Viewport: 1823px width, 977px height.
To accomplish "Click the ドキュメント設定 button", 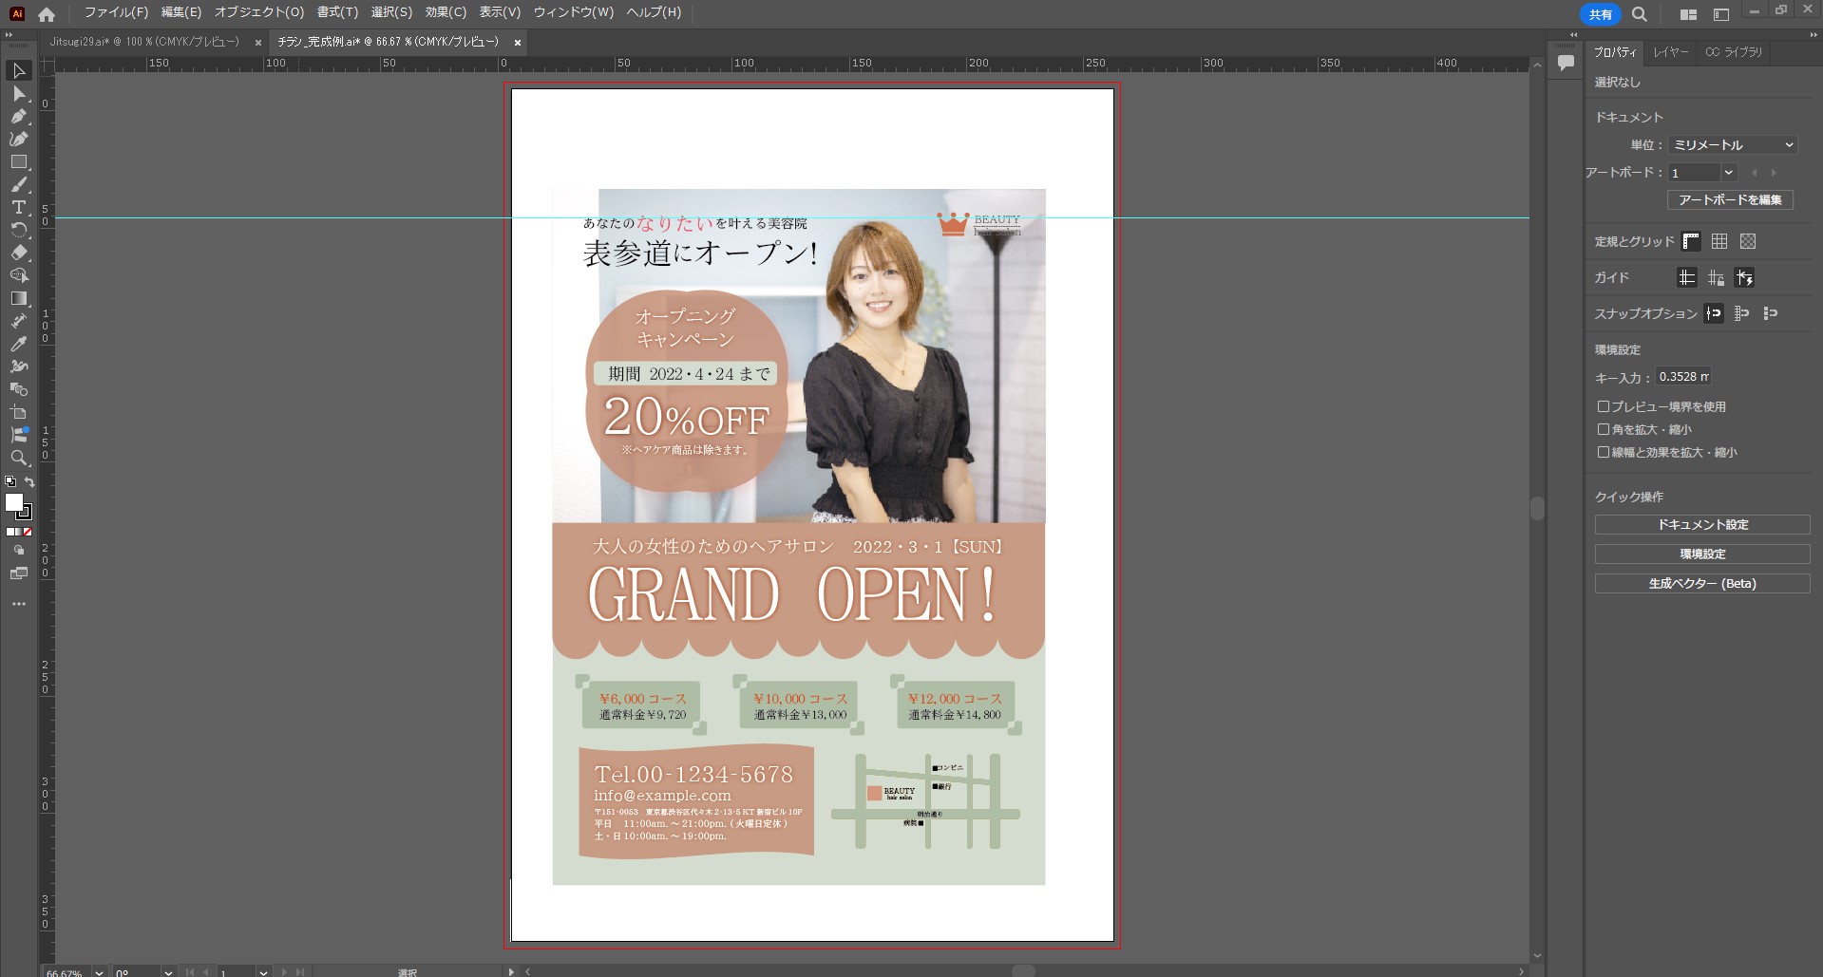I will point(1702,525).
